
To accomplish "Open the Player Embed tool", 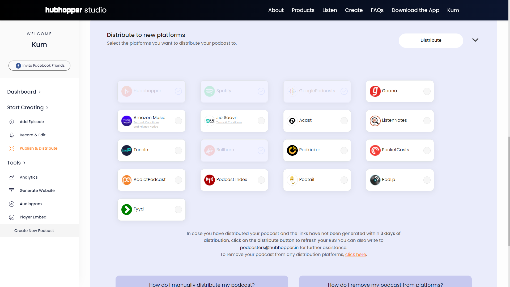I will coord(33,217).
